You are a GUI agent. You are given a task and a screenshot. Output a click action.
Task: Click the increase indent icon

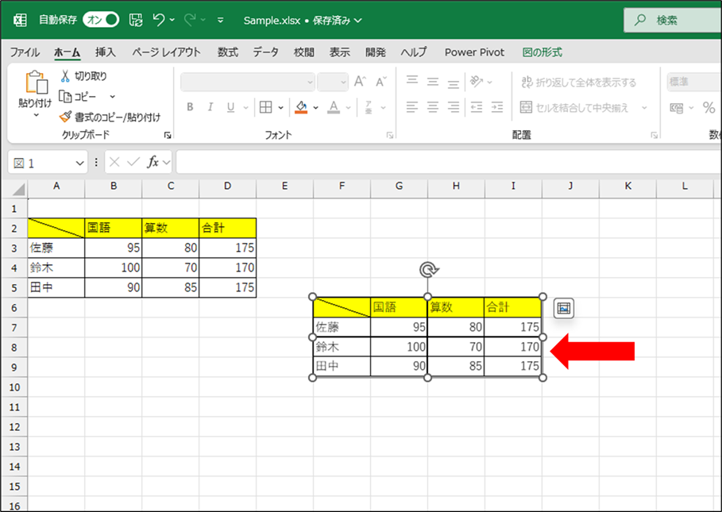(497, 107)
